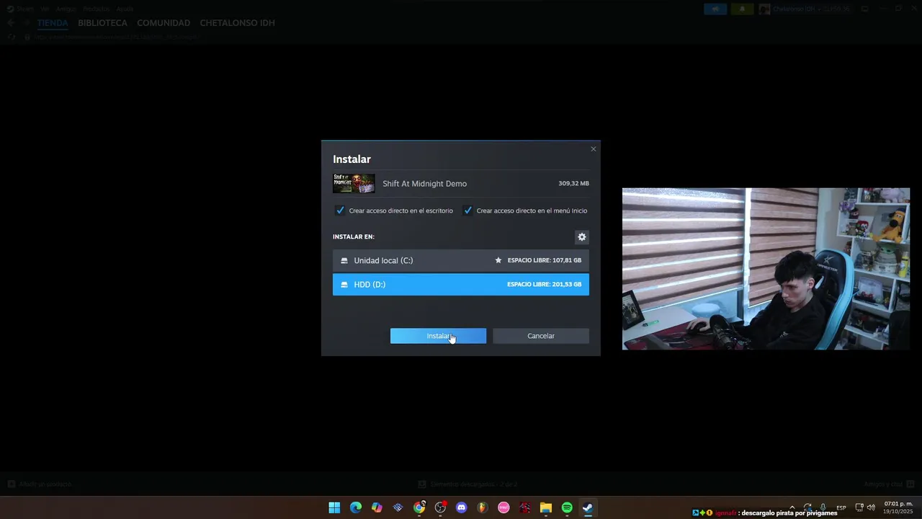Click the Steam announcements megaphone button
This screenshot has width=922, height=519.
click(715, 9)
